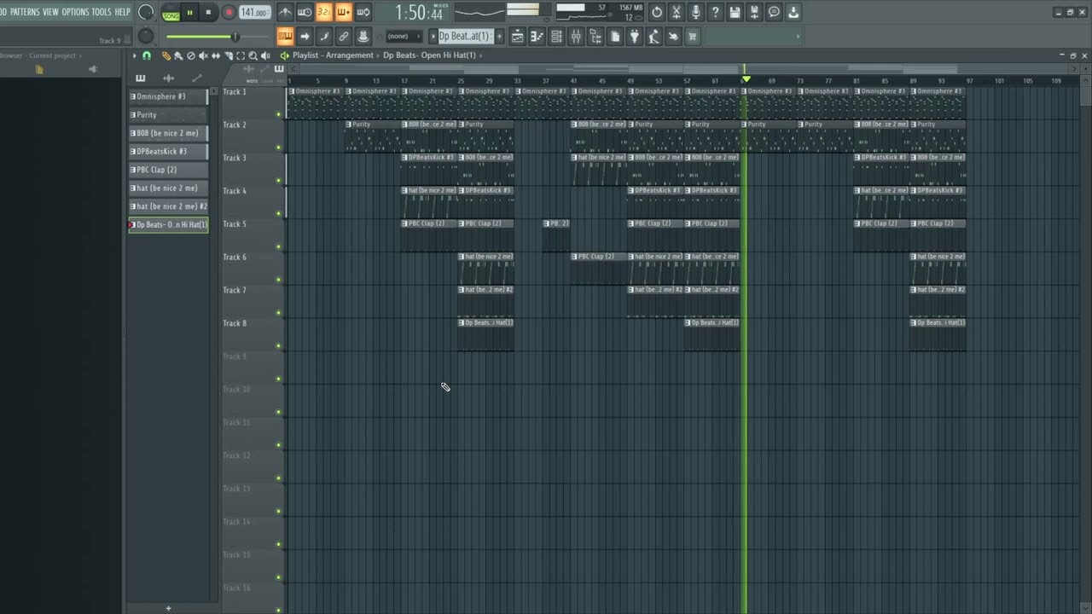Select the playlist slice tool
1092x614 pixels.
tap(229, 55)
